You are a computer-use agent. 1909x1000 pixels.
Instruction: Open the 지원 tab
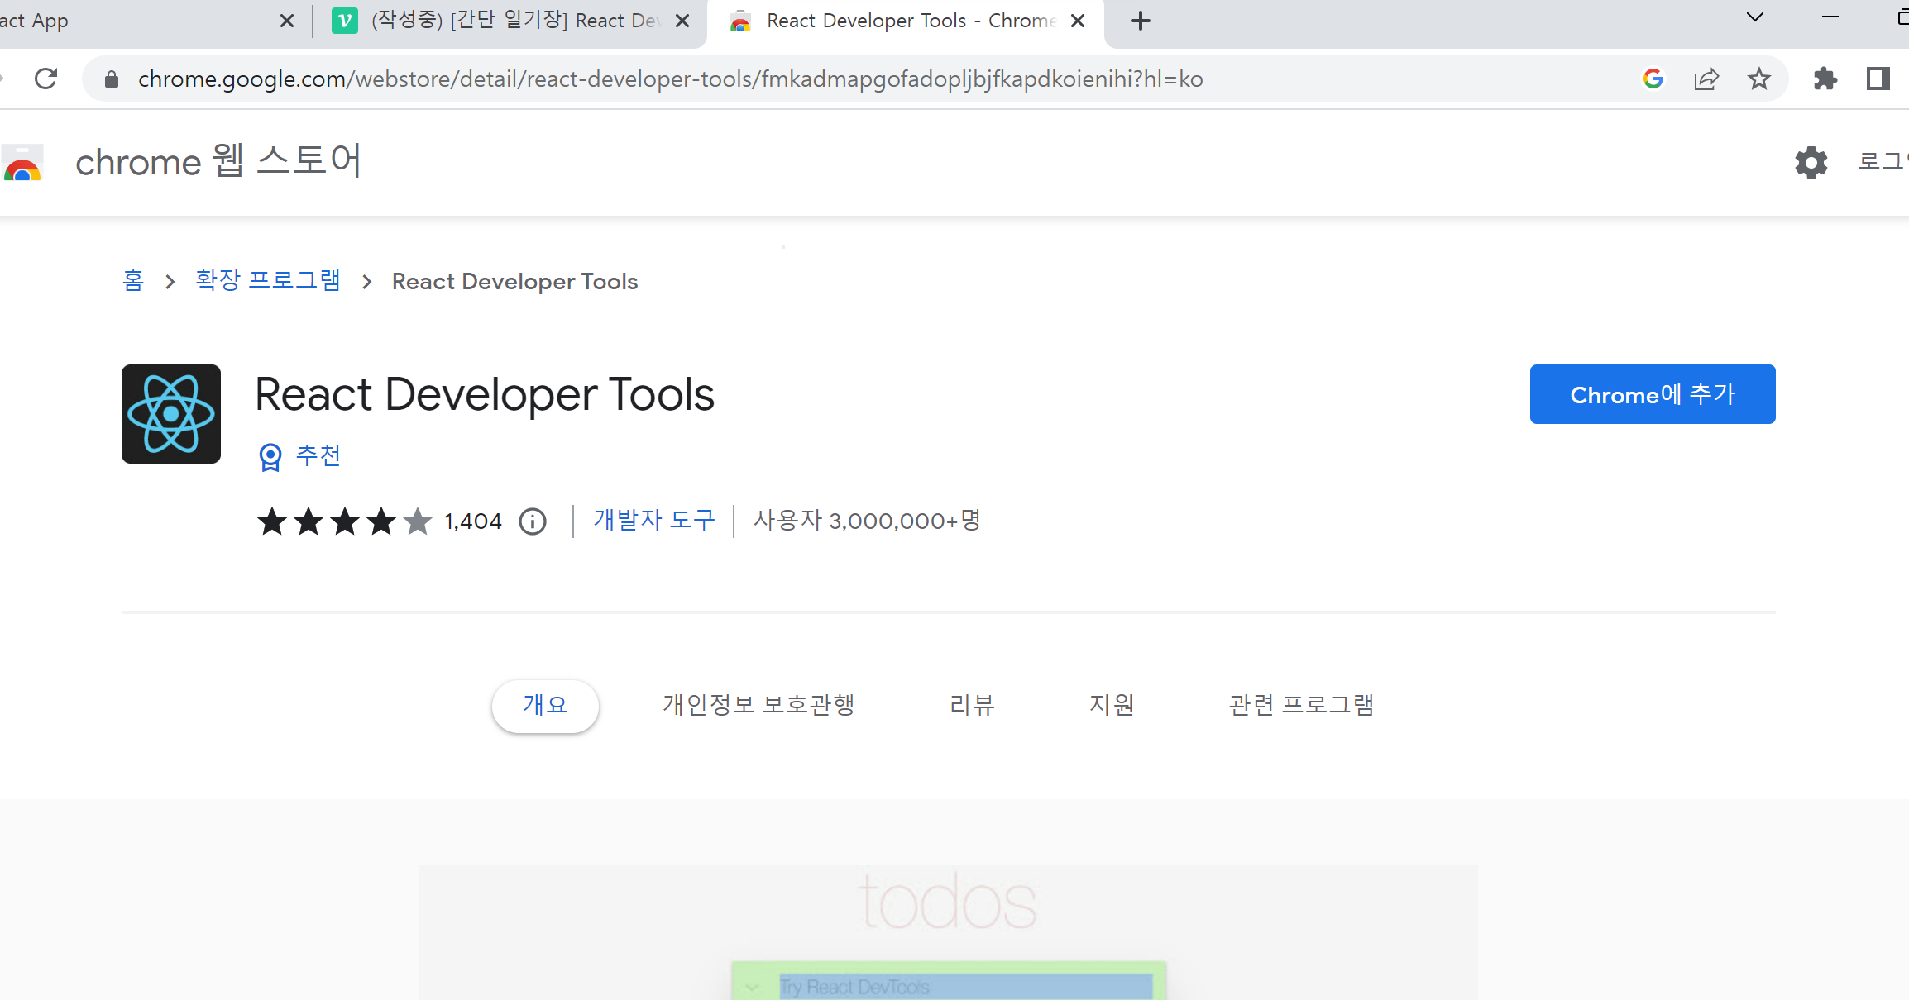click(1112, 705)
